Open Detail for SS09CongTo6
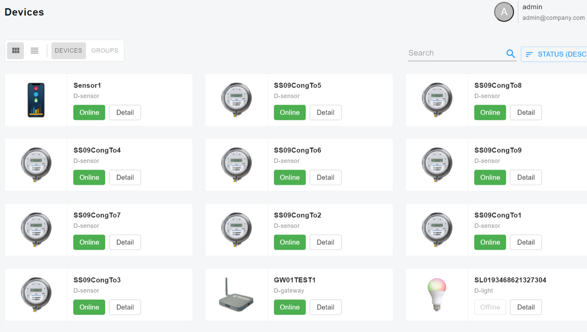This screenshot has height=332, width=587. [325, 177]
